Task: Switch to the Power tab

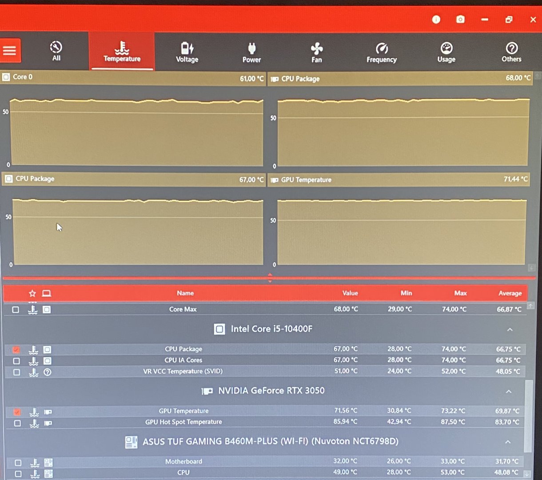Action: 251,52
